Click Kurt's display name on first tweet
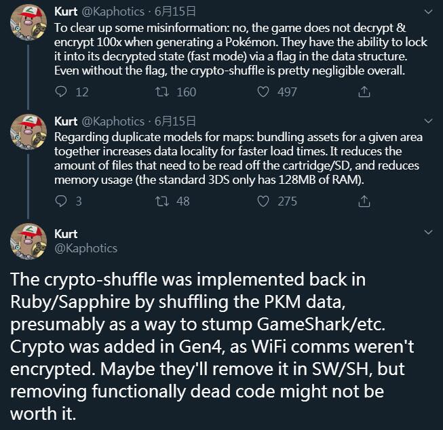Screen dimensions: 443x430 click(66, 12)
